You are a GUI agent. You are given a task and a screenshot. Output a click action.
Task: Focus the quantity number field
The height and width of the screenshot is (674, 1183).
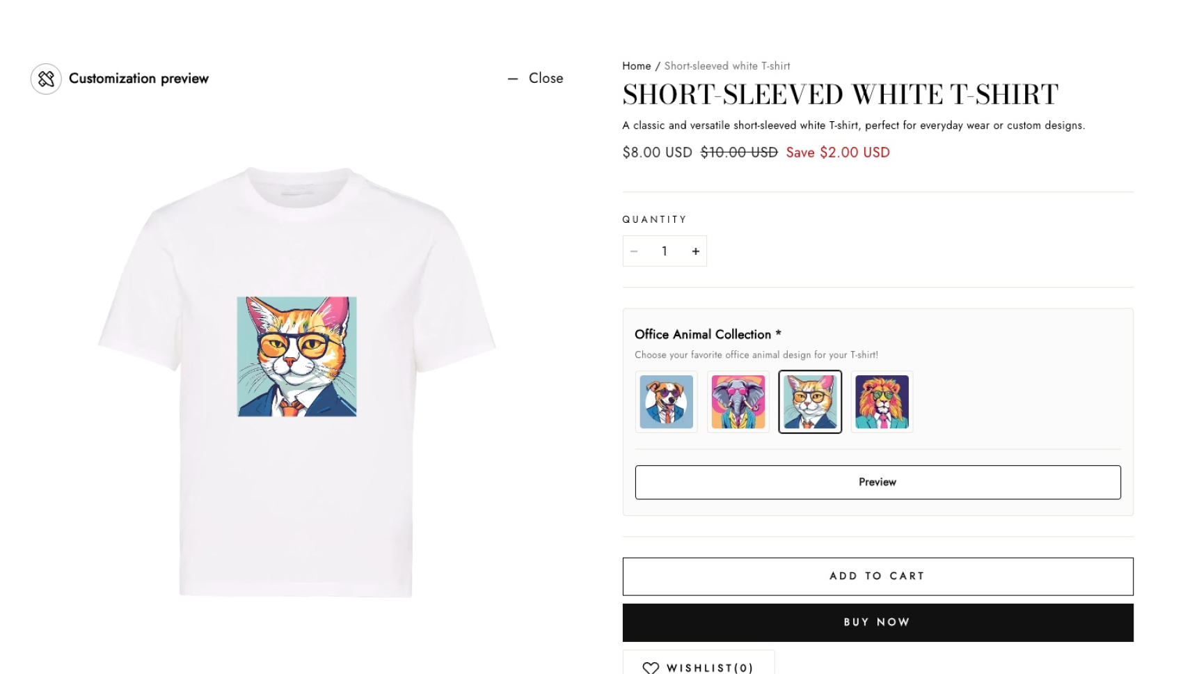click(x=665, y=251)
